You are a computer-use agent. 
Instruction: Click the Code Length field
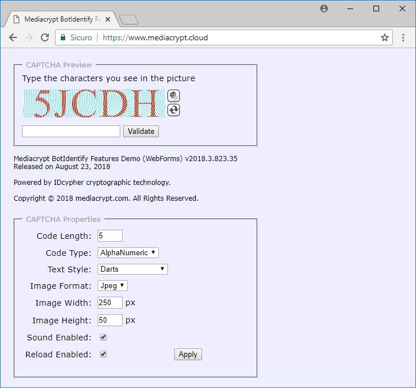(110, 236)
